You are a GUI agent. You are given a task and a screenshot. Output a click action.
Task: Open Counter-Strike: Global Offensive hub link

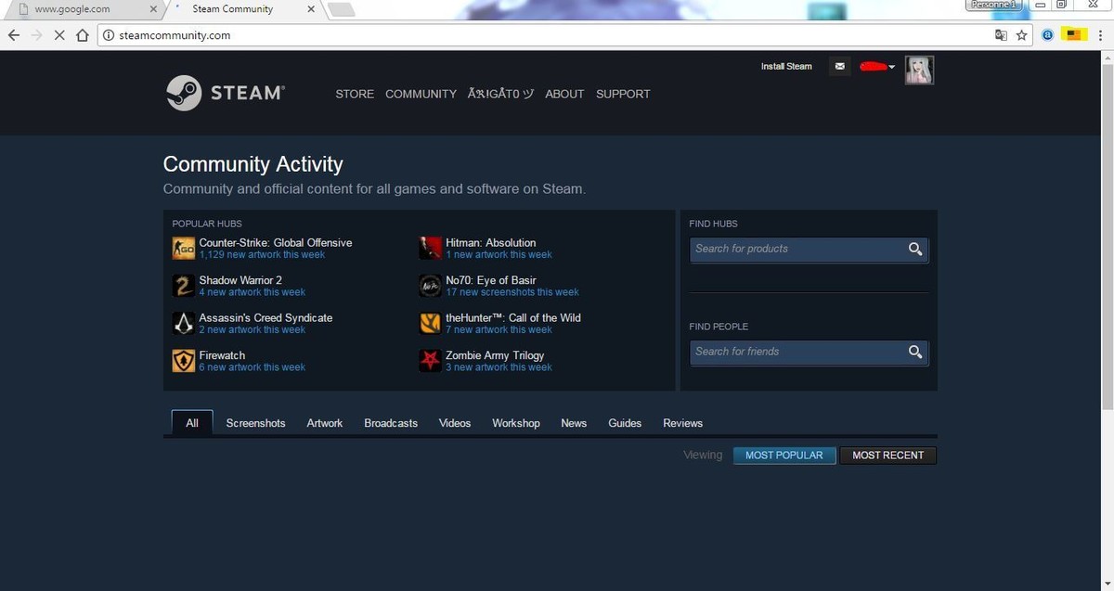pos(276,243)
